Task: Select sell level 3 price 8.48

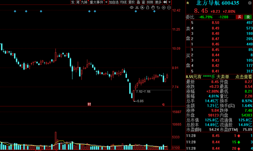Action: tap(215, 34)
